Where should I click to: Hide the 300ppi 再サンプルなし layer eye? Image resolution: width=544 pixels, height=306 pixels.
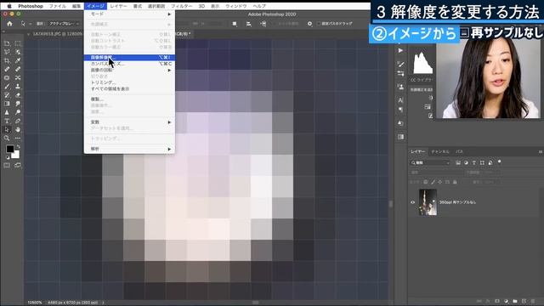tap(413, 202)
